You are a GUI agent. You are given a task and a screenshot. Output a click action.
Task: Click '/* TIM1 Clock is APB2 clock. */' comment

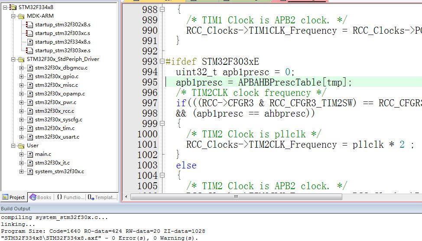267,20
